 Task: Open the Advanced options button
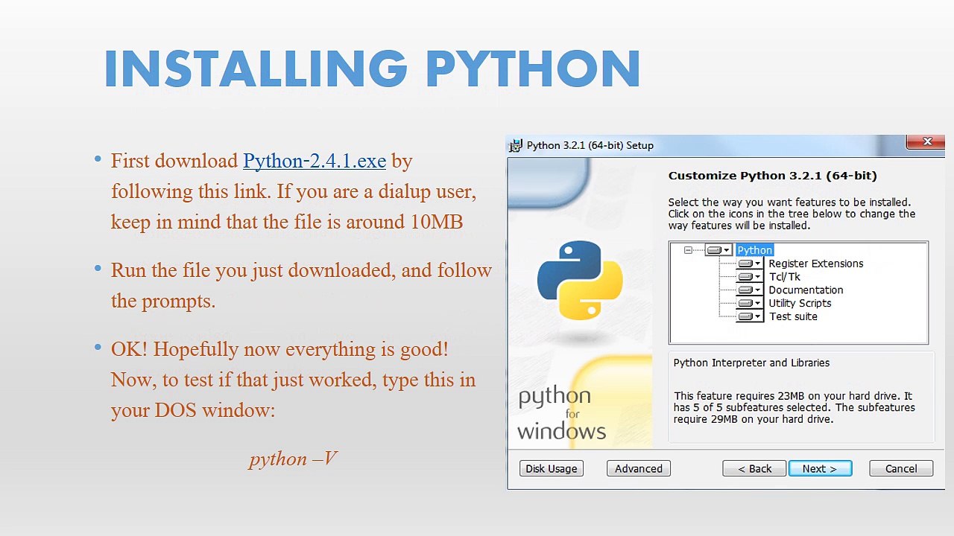point(639,468)
